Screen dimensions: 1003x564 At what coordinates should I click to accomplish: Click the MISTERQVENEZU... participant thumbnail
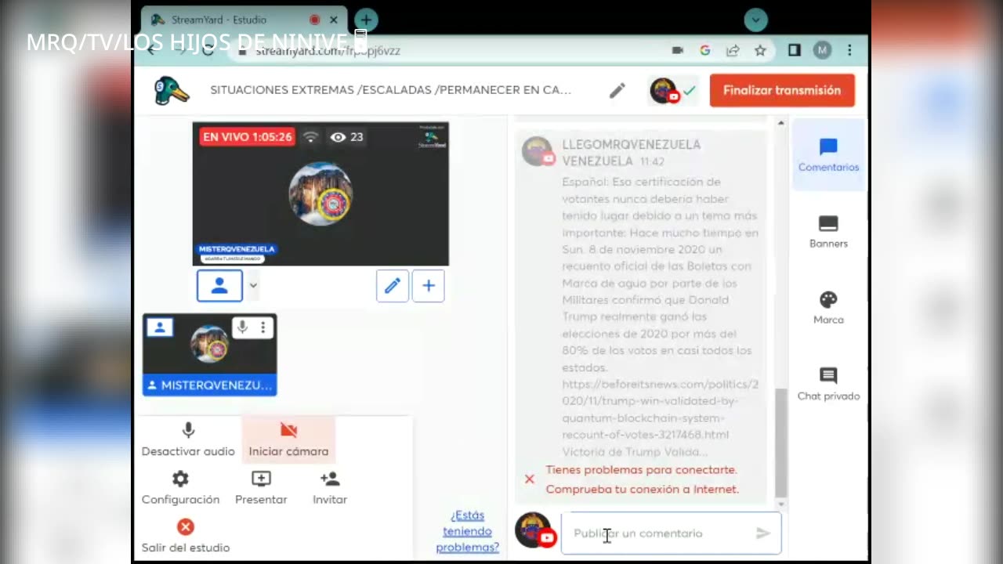209,354
